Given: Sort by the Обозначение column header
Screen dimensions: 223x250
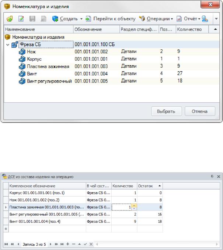Looking at the screenshot, I should (97, 29).
